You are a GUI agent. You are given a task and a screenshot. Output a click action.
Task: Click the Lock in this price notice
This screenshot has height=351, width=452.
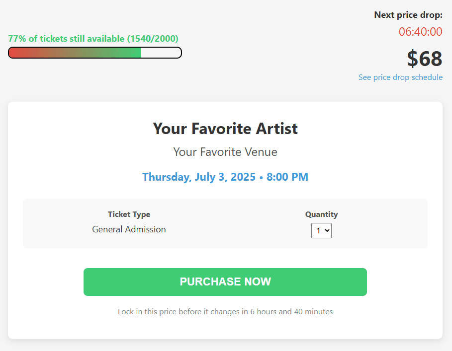(225, 312)
